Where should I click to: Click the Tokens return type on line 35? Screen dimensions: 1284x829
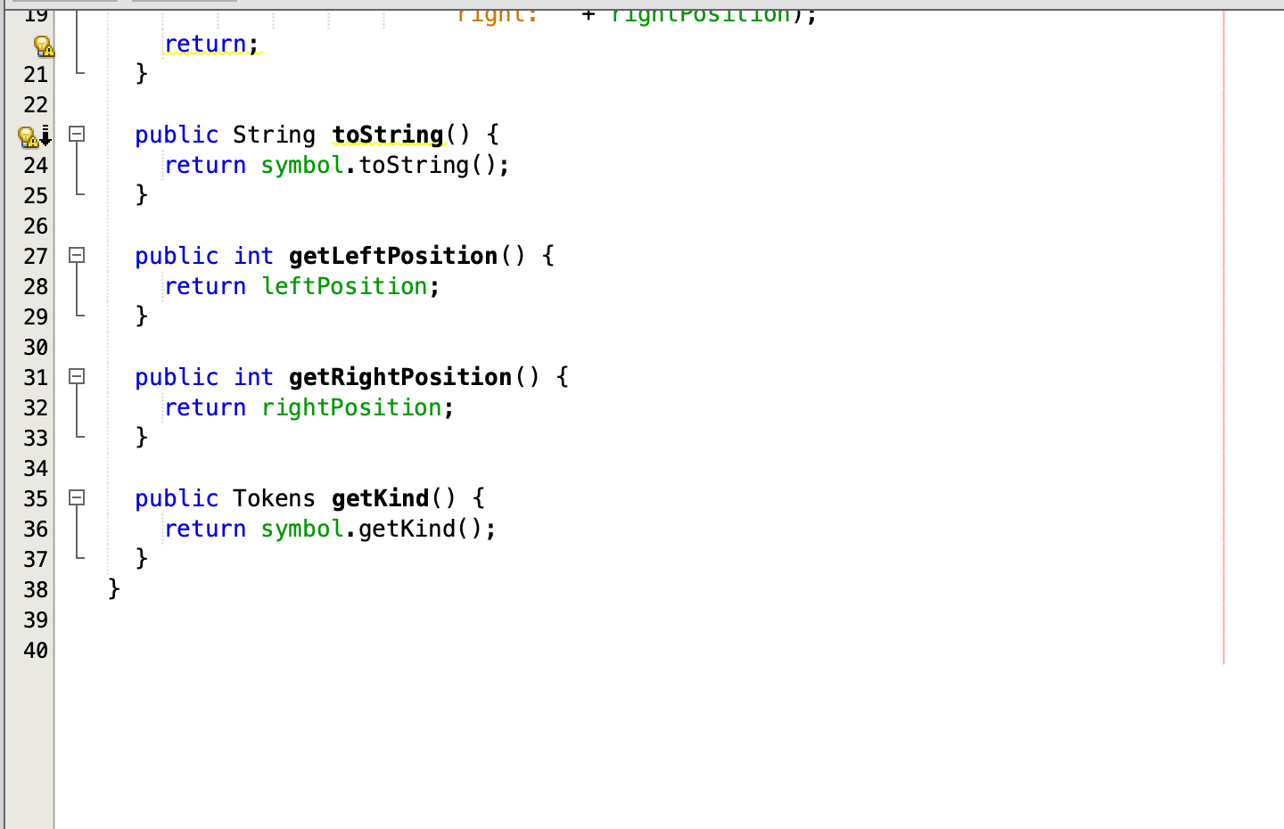pos(273,498)
